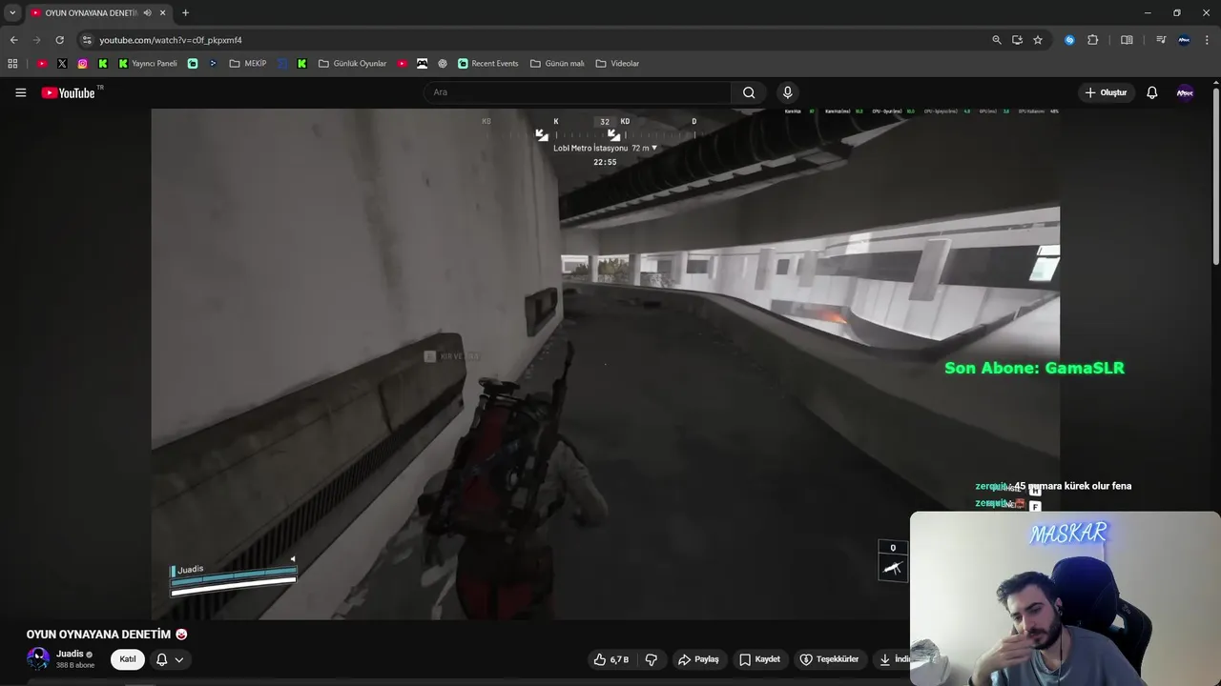The height and width of the screenshot is (686, 1221).
Task: Open the Extensions puzzle piece menu
Action: pos(1093,40)
